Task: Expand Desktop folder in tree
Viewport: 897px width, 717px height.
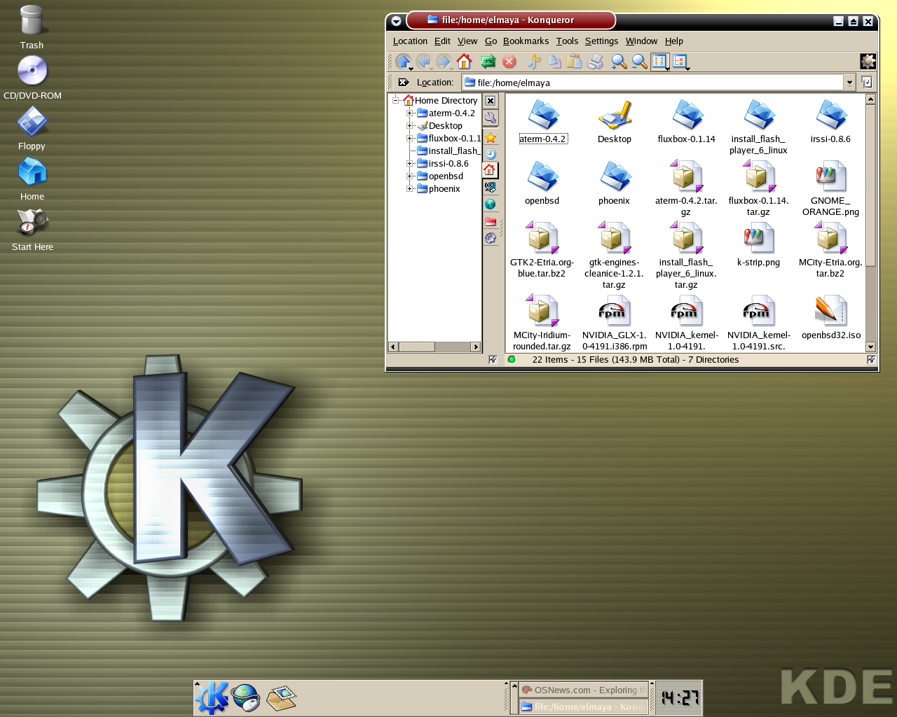Action: click(410, 125)
